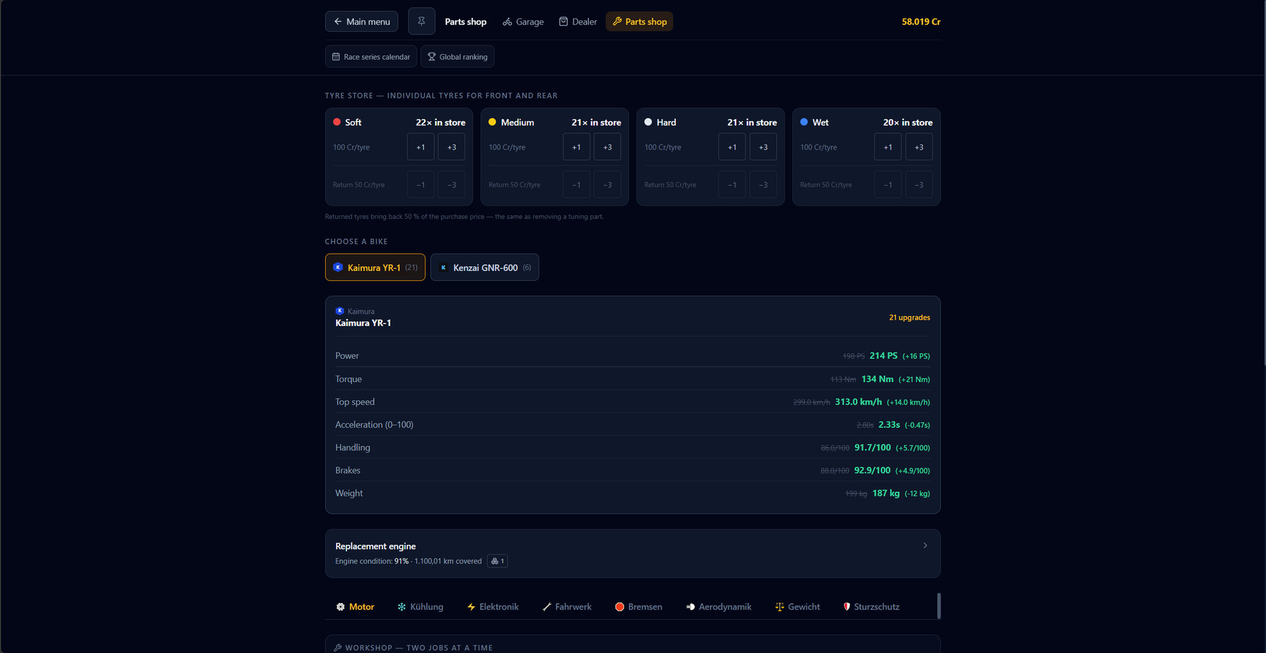Image resolution: width=1266 pixels, height=653 pixels.
Task: Click the white Hard tyre color dot
Action: (x=648, y=122)
